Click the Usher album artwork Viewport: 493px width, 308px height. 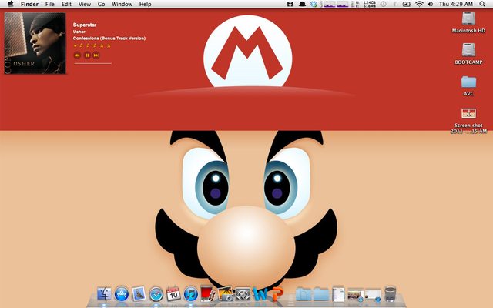tap(35, 43)
